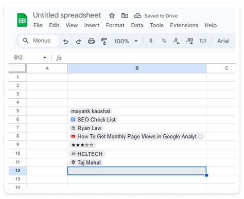Click the Move to folder icon

pyautogui.click(x=125, y=15)
